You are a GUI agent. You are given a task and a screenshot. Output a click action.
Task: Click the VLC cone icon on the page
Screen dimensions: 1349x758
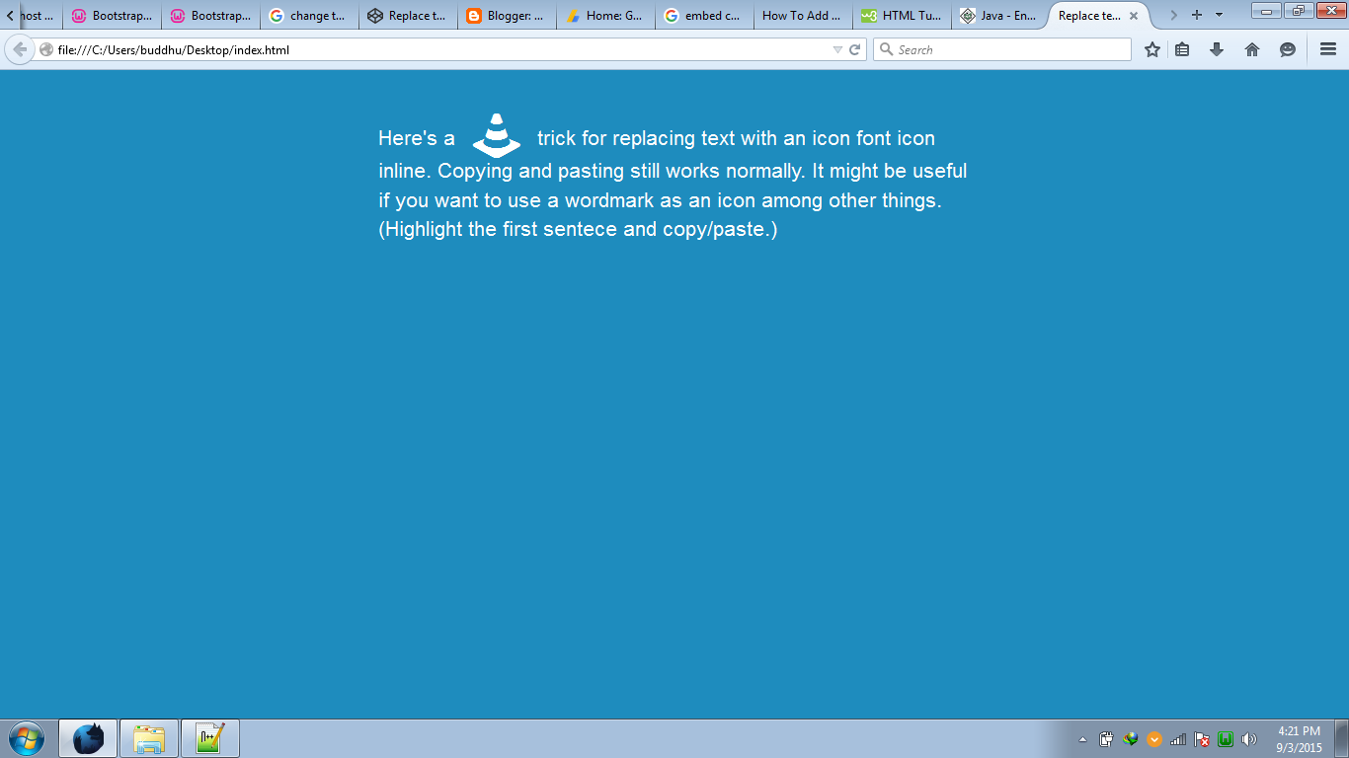496,136
